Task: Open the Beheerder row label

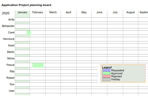Action: click(8, 26)
